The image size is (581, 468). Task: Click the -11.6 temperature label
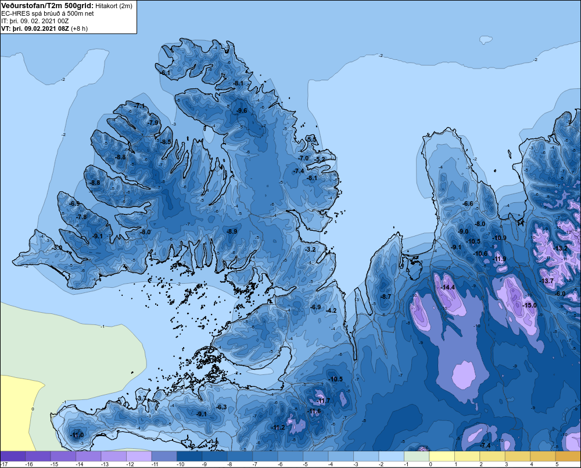pos(314,411)
